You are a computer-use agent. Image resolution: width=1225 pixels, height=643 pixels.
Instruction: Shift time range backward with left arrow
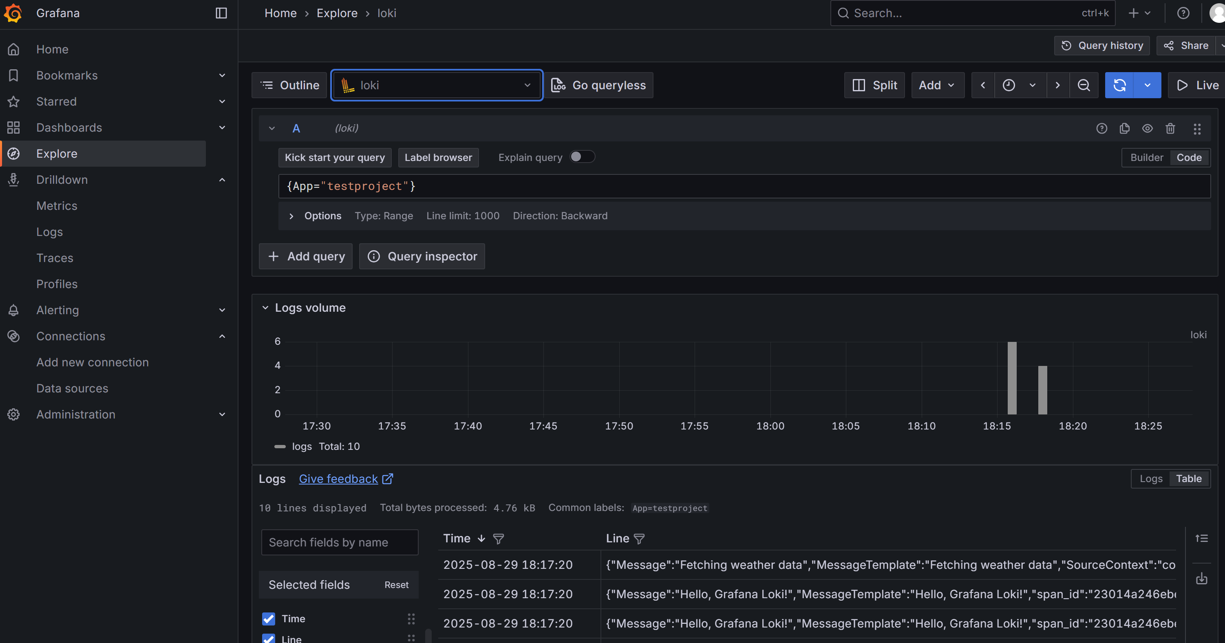(x=982, y=85)
